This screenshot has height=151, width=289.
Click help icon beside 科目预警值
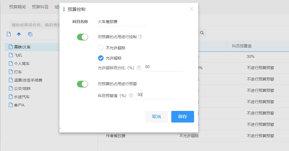click(131, 96)
